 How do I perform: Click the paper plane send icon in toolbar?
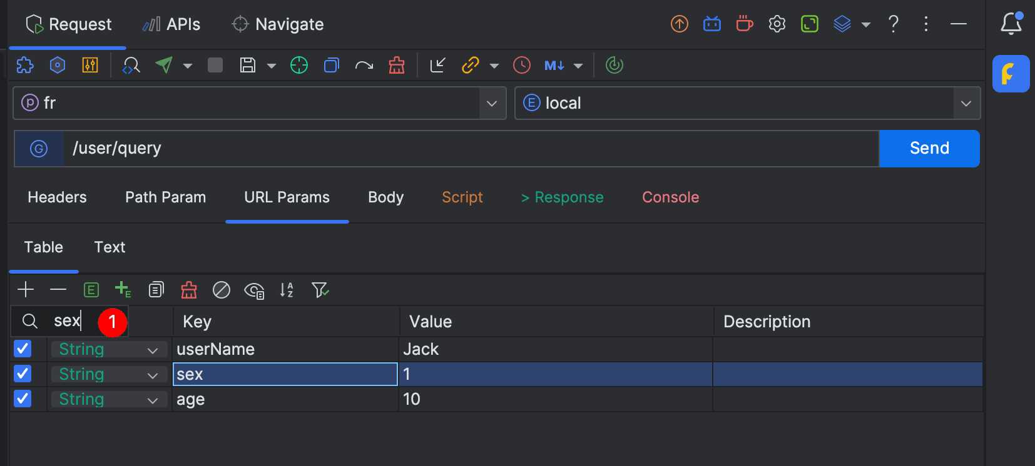(164, 65)
